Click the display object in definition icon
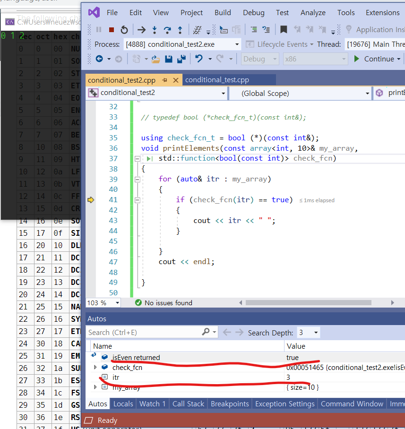This screenshot has width=405, height=429. 224,30
